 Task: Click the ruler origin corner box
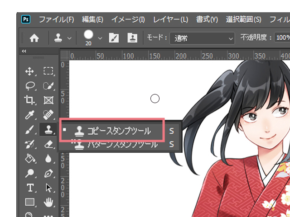coord(64,55)
